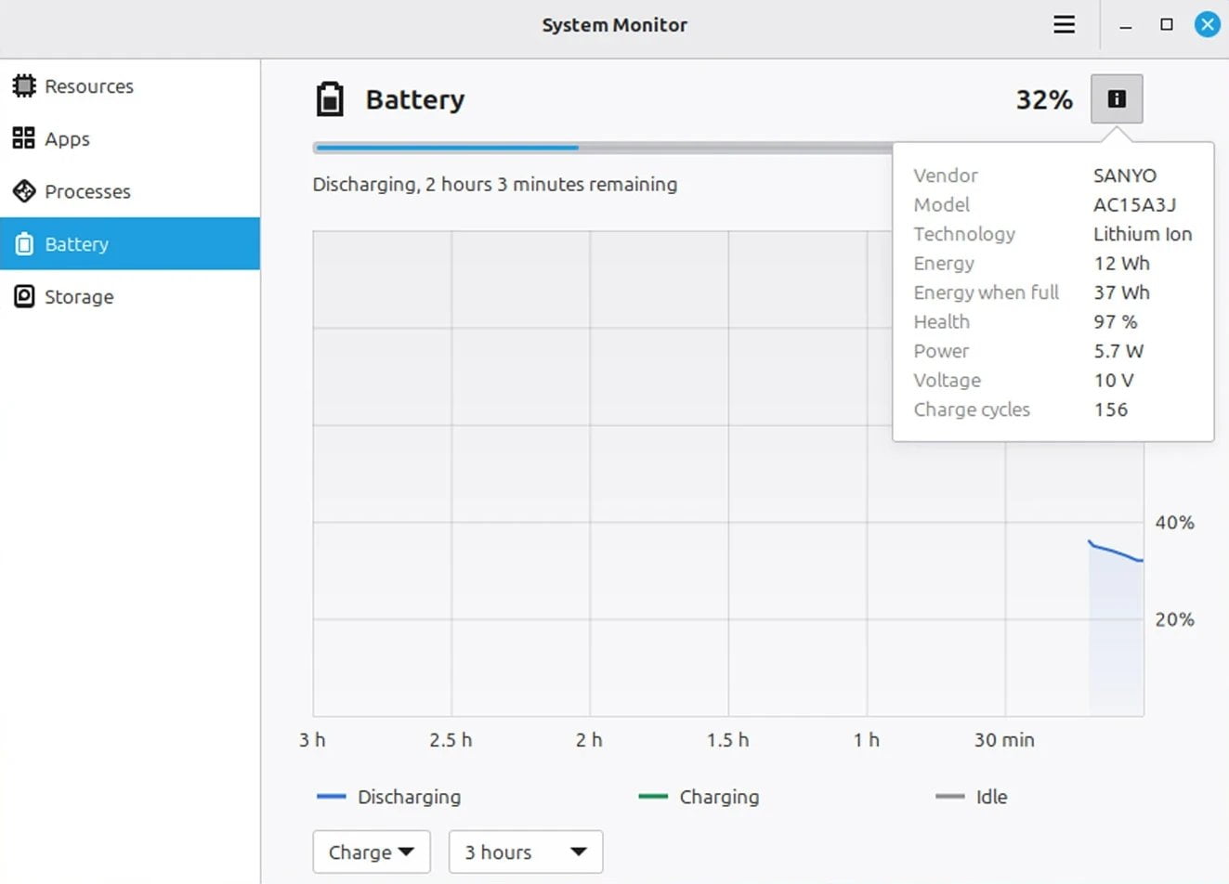This screenshot has width=1229, height=884.
Task: Click the 32% battery percentage
Action: coord(1044,99)
